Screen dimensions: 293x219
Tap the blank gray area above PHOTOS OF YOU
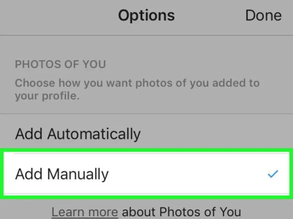[146, 47]
